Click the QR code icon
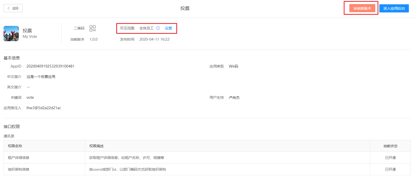The height and width of the screenshot is (179, 416). point(93,28)
